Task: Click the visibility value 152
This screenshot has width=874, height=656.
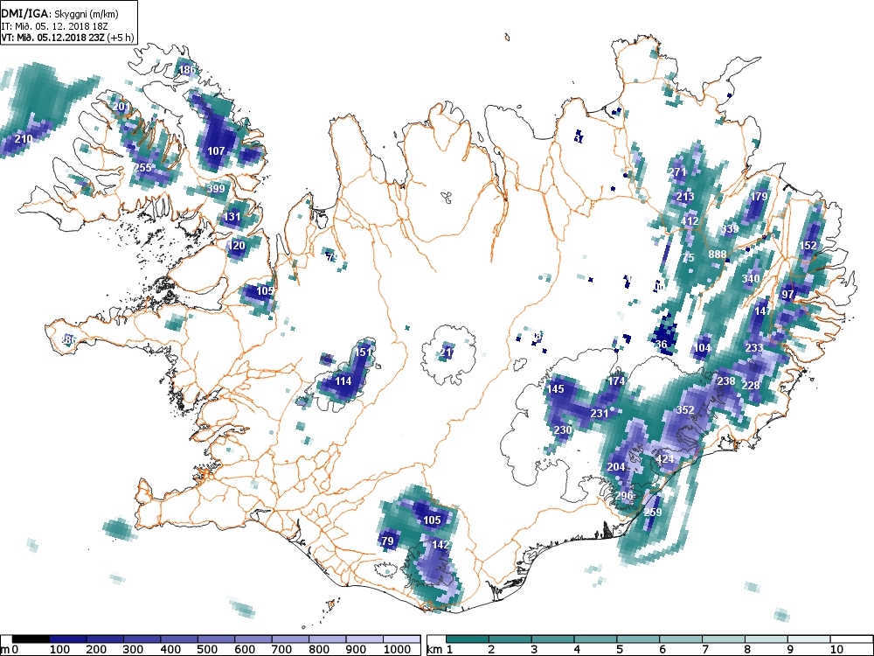Action: click(808, 246)
